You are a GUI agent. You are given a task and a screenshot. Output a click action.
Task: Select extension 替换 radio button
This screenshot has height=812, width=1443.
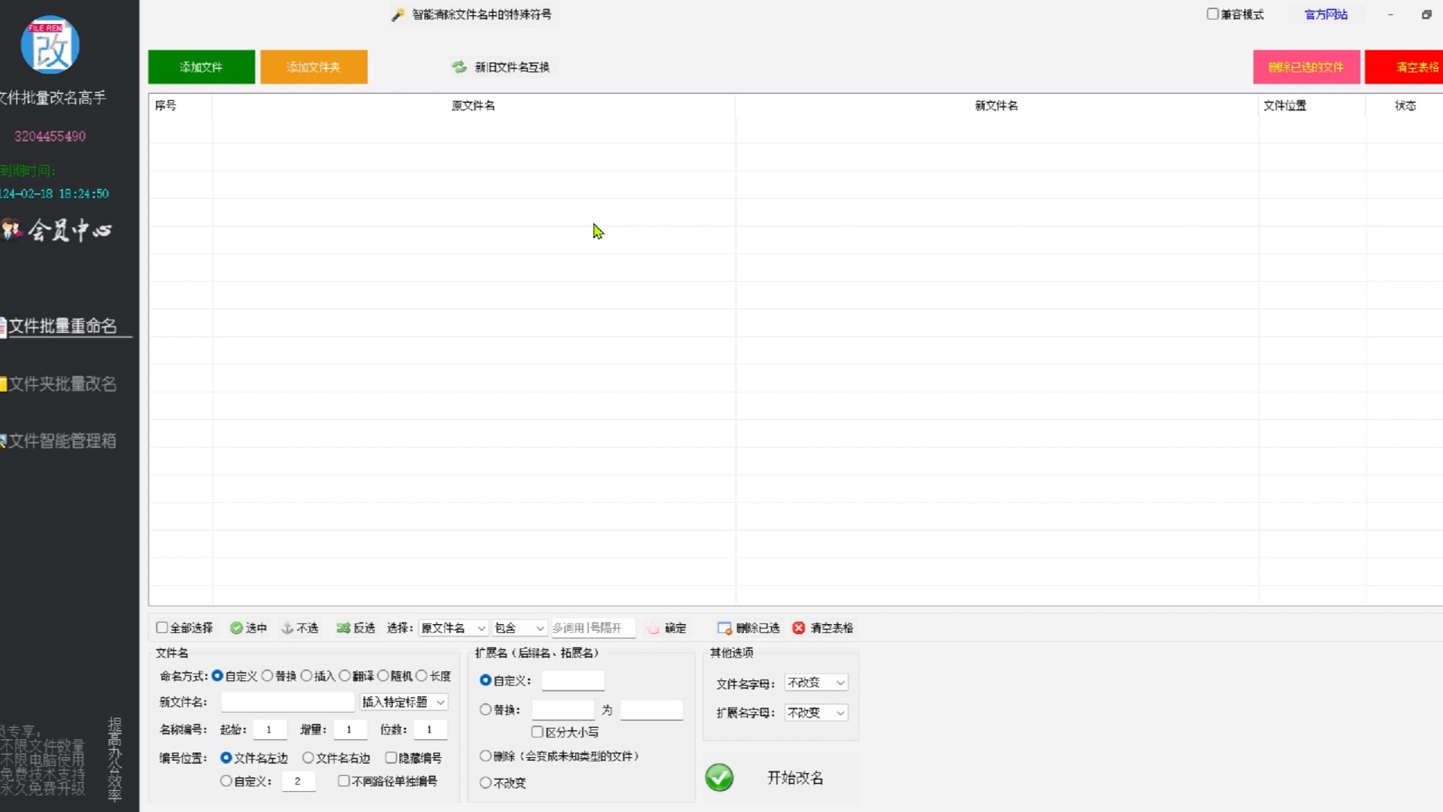click(x=486, y=710)
